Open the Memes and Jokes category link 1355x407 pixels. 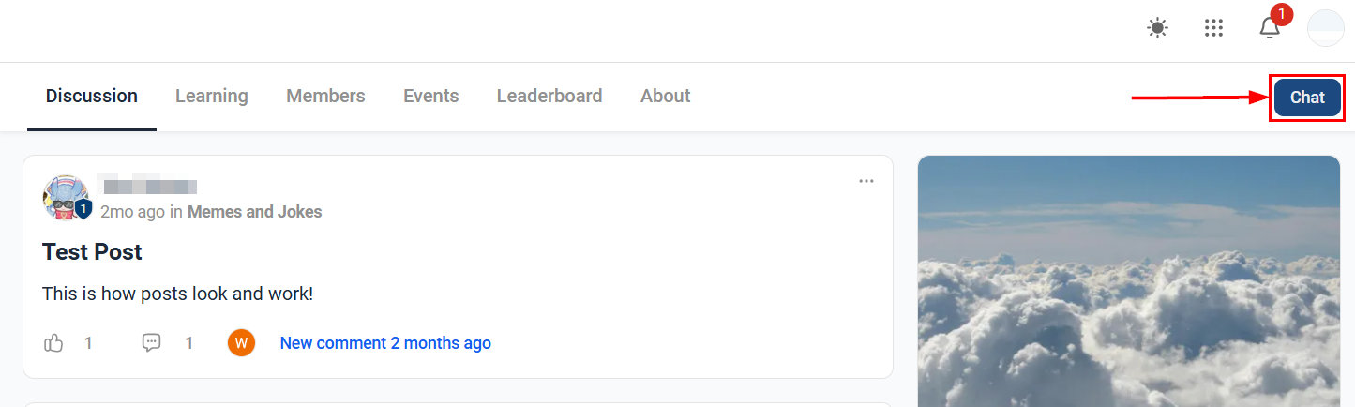pos(255,212)
